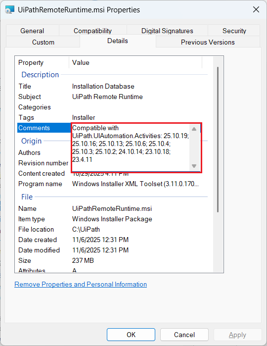
Task: Click the Date created value 11/6/2025 12:31 PM
Action: coord(100,240)
